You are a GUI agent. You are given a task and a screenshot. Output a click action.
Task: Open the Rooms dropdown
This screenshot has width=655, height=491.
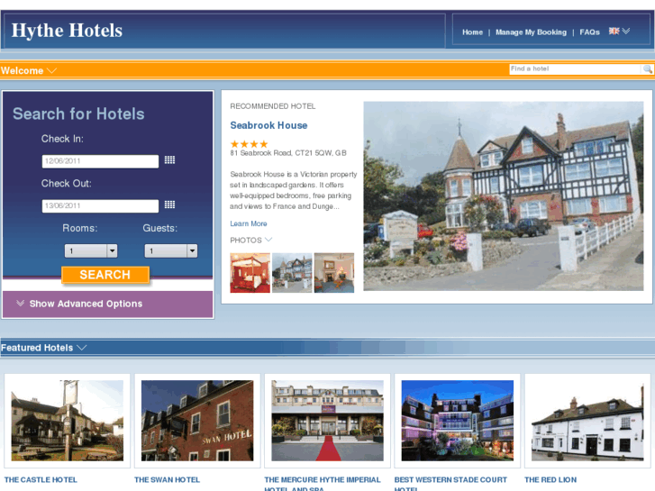91,250
